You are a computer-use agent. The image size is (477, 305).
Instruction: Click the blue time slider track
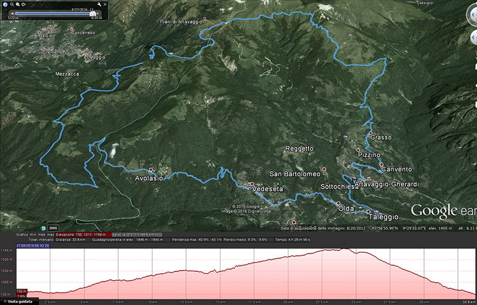53,14
